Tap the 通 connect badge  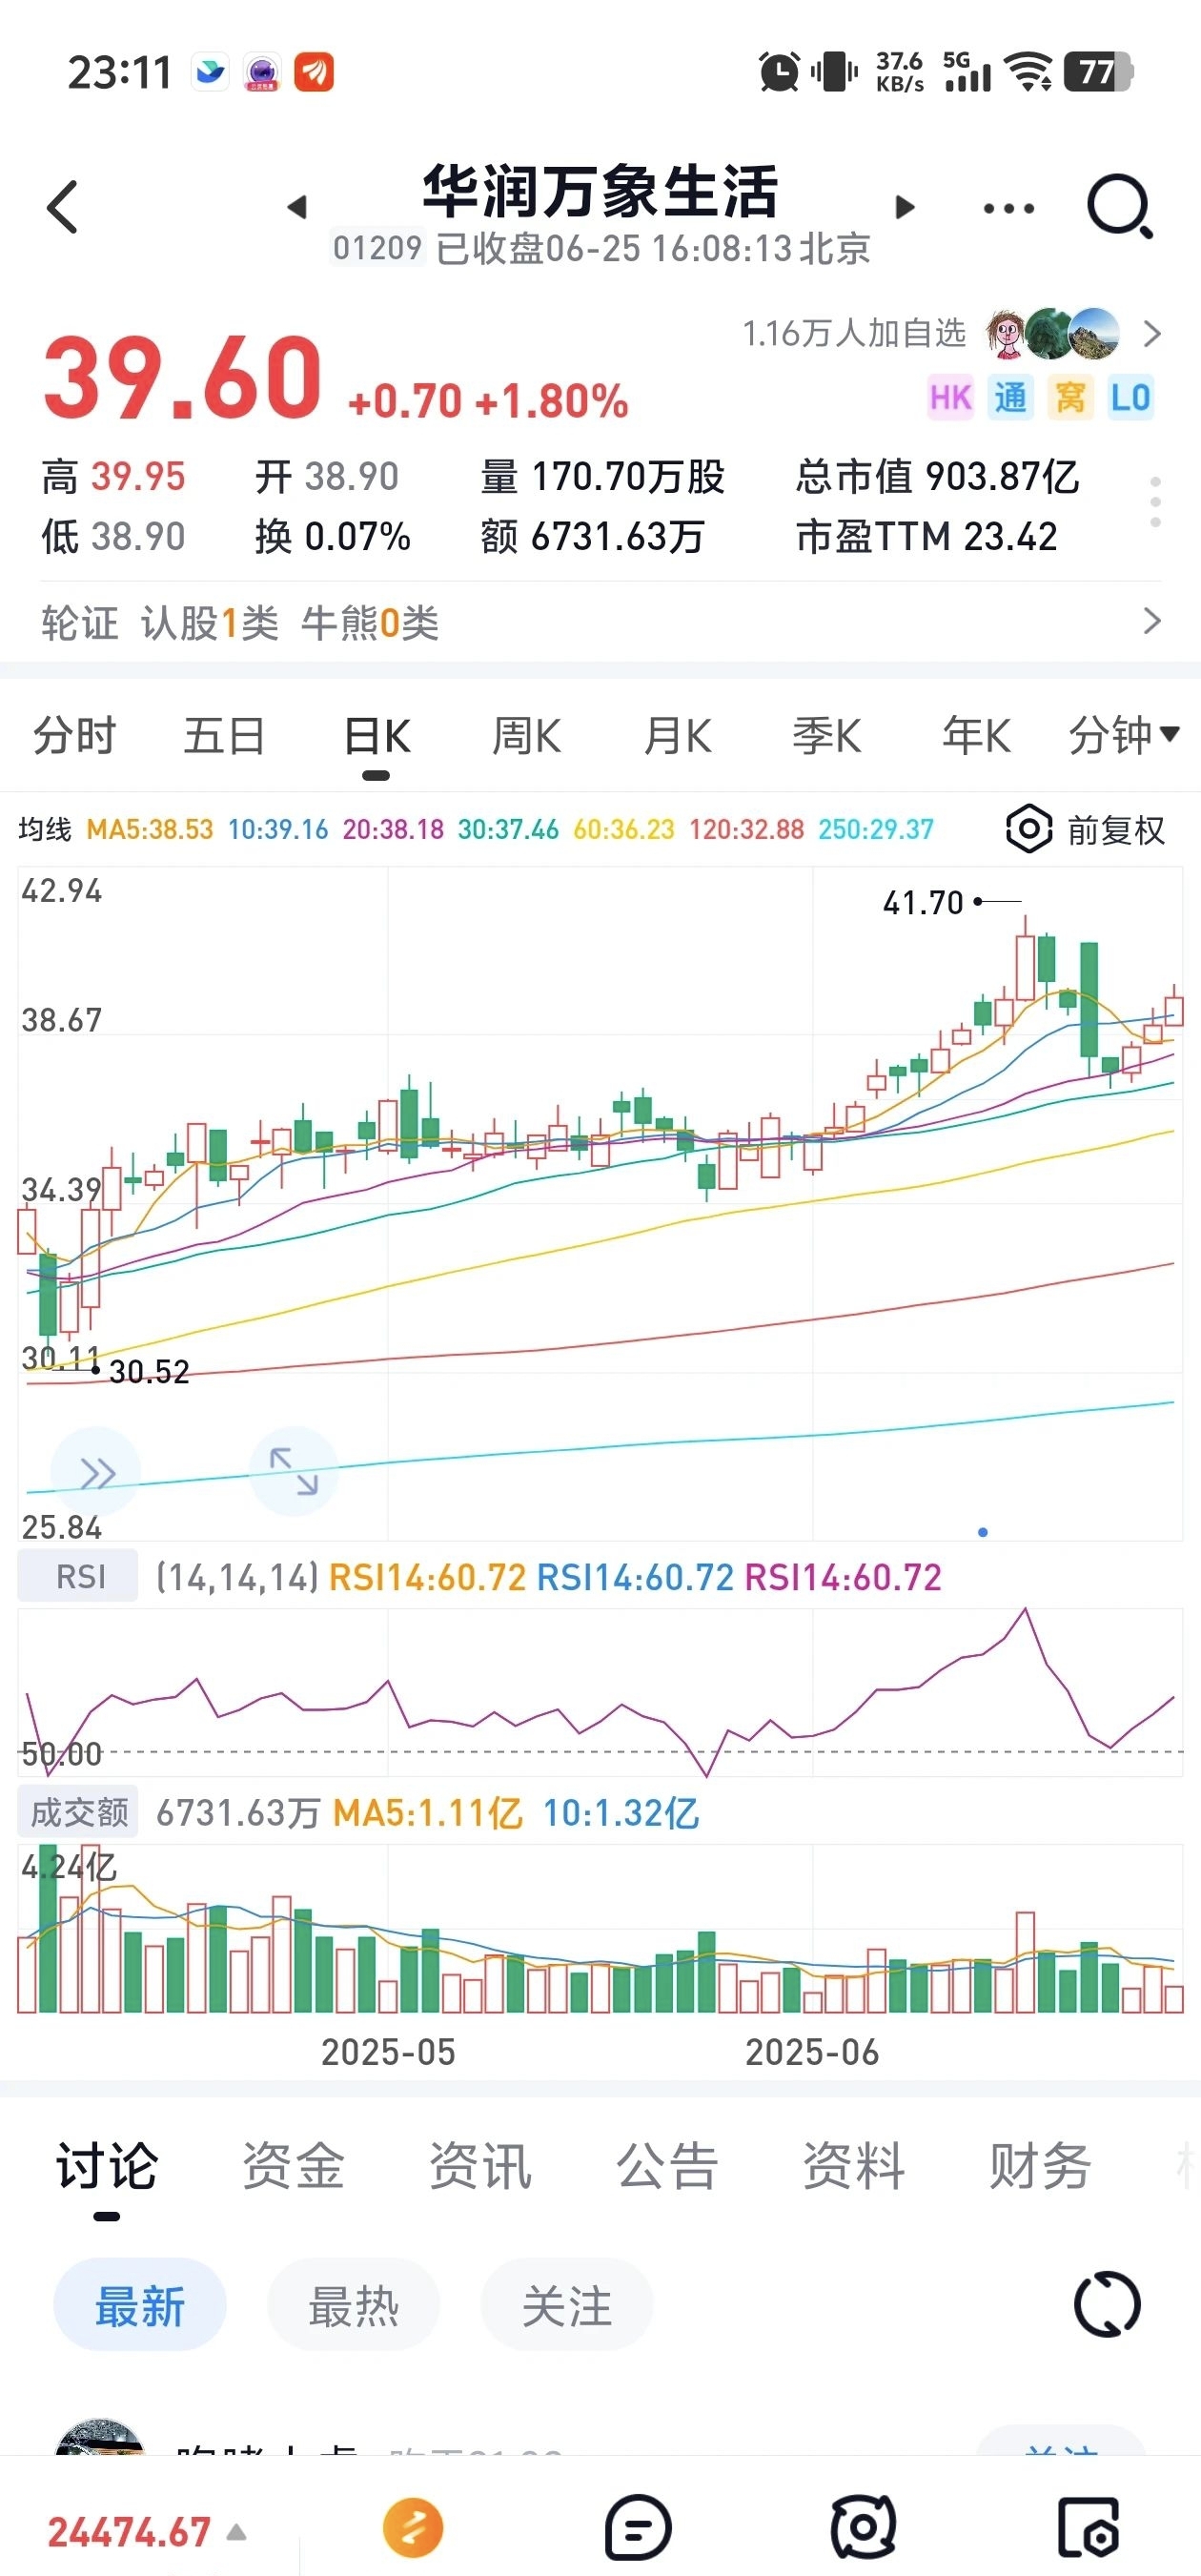(1010, 397)
